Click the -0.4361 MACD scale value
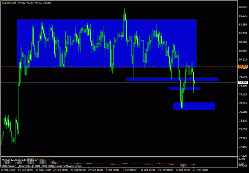 point(243,166)
